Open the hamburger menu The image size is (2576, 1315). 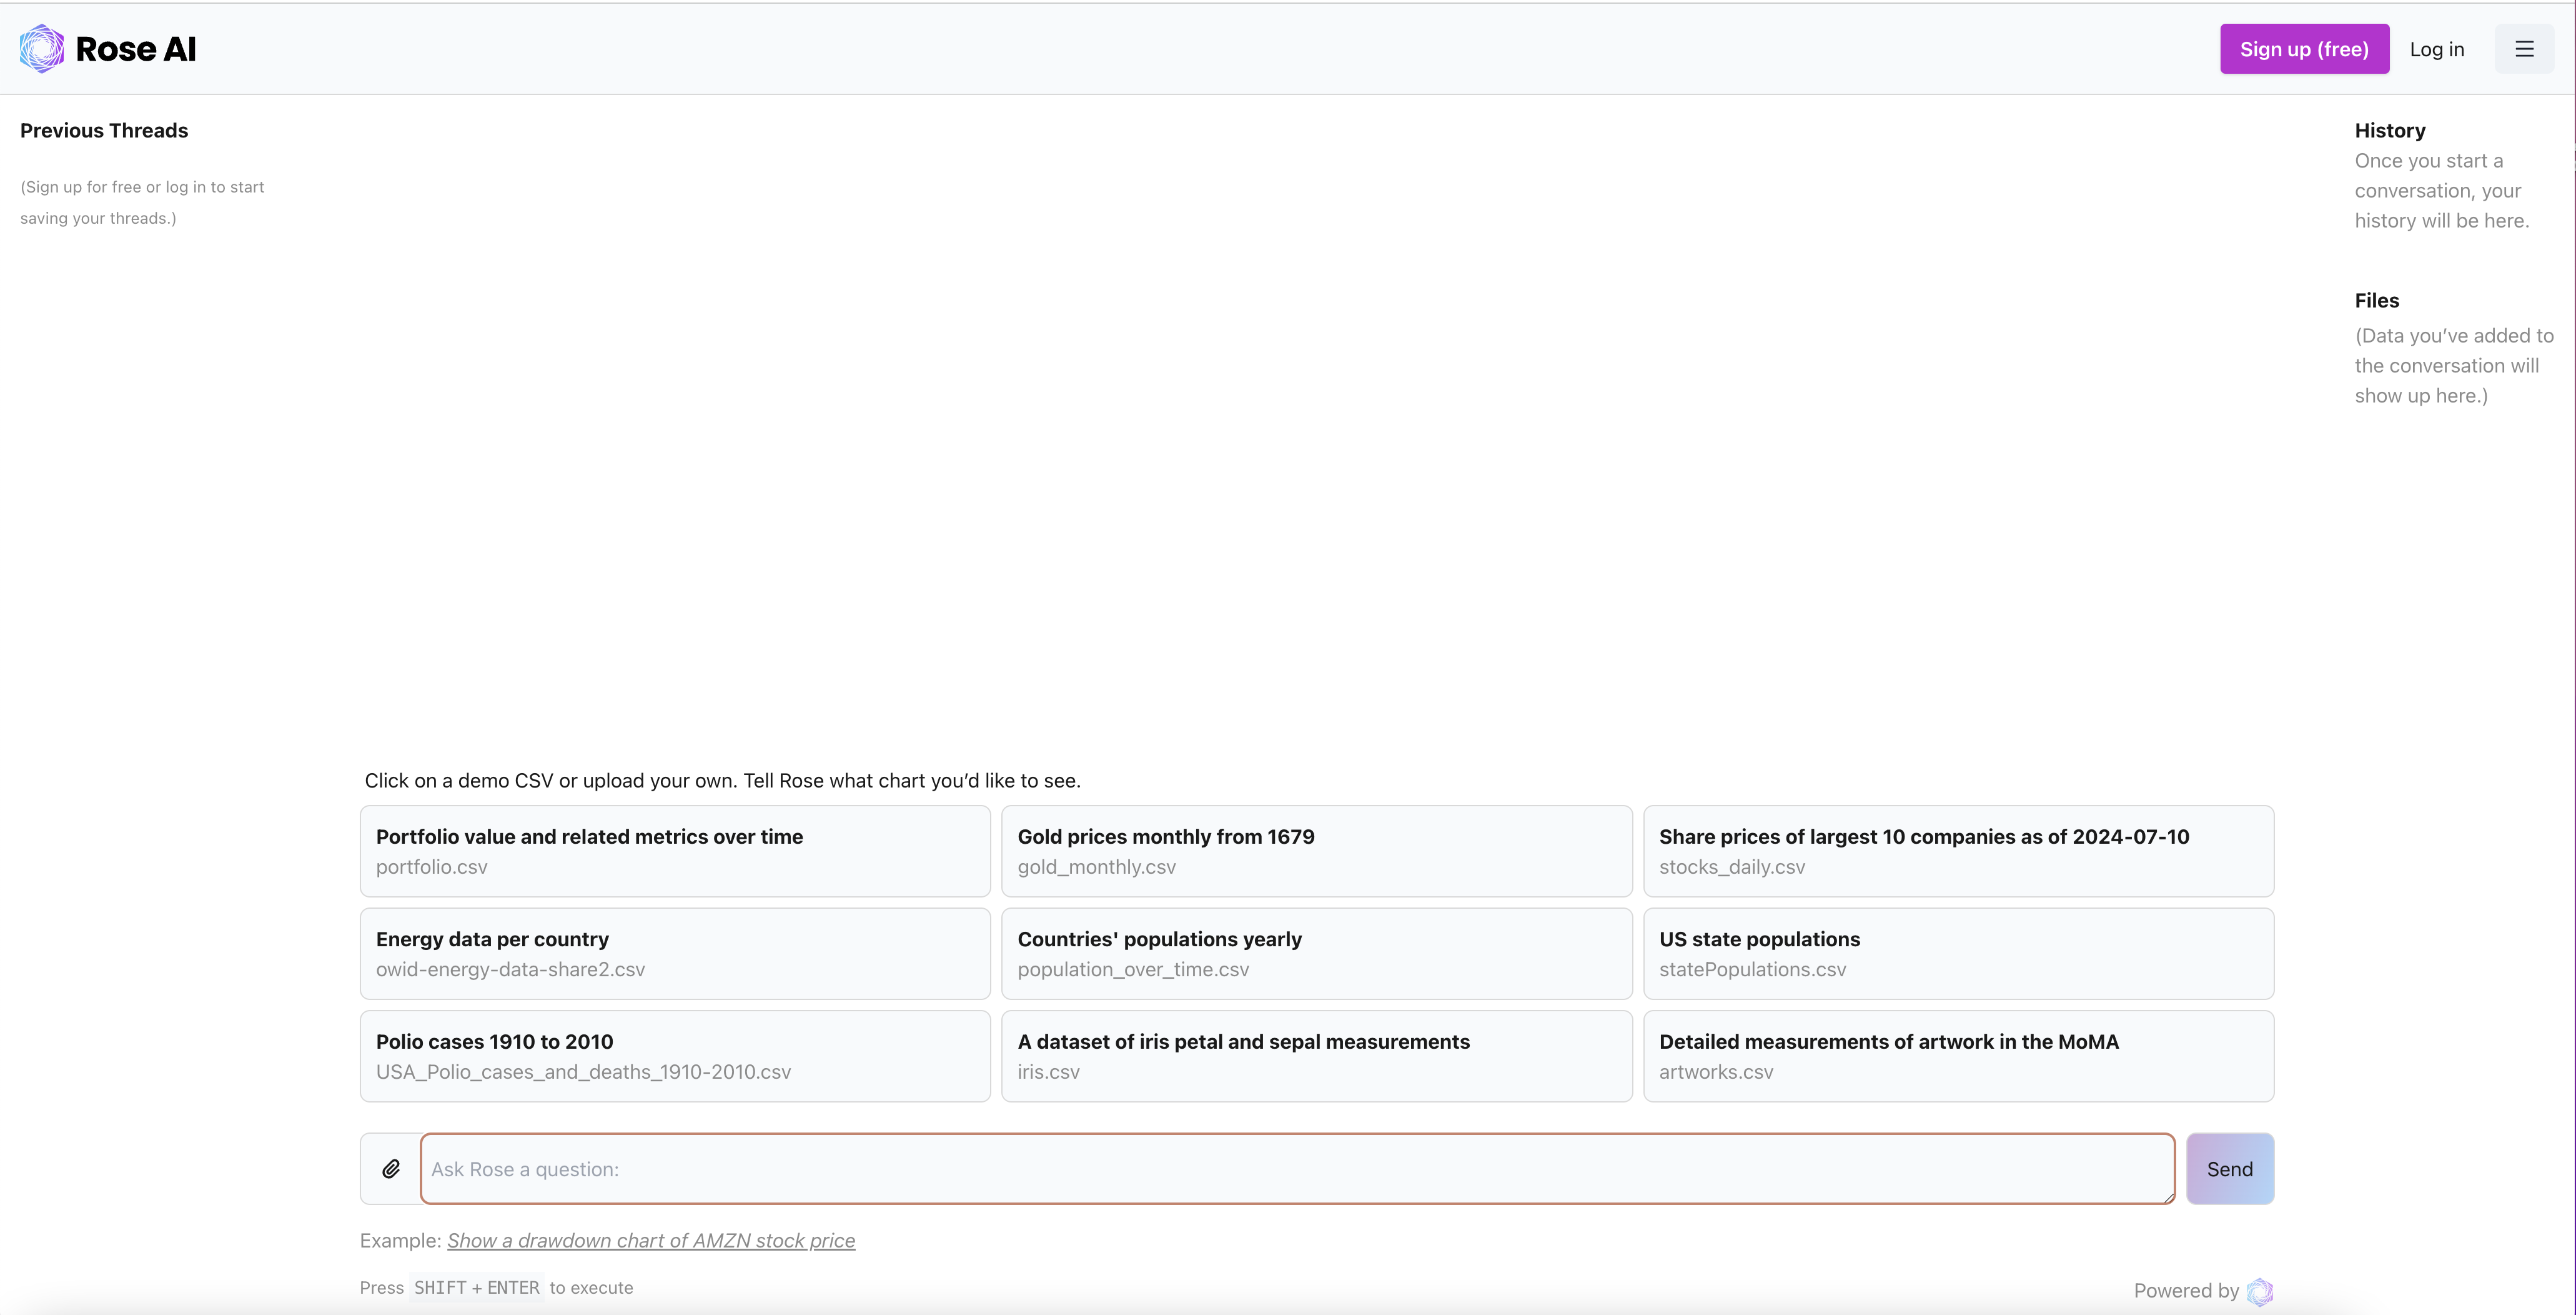pos(2524,49)
